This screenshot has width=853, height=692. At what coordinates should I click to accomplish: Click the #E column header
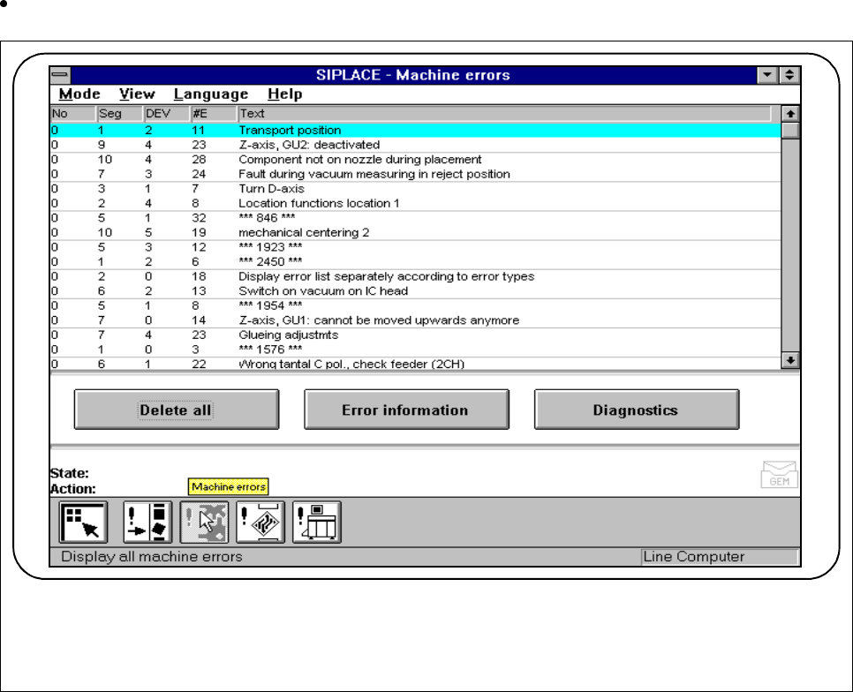214,114
